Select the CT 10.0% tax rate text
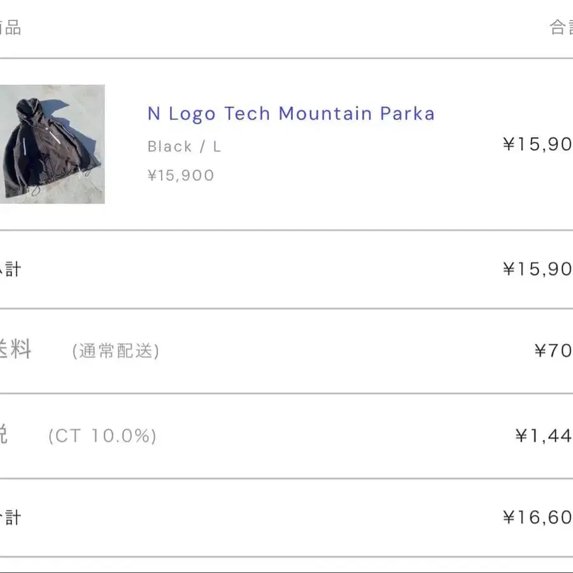The image size is (573, 573). click(102, 436)
